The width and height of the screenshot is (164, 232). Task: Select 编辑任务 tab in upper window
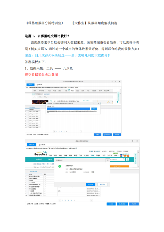pyautogui.click(x=30, y=85)
